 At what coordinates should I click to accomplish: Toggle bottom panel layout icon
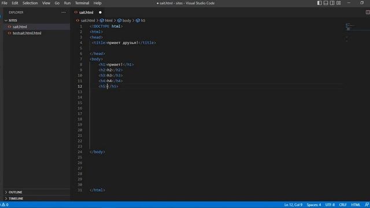[325, 3]
